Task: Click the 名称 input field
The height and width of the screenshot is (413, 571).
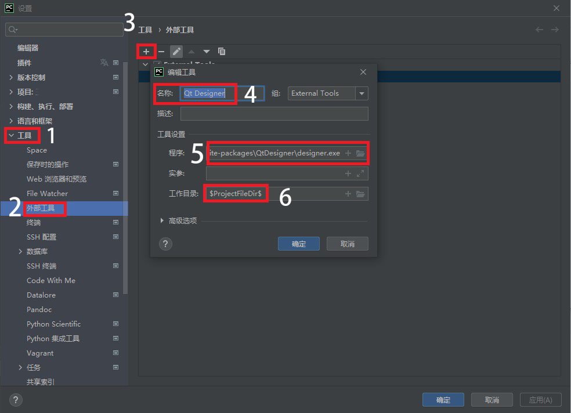Action: tap(222, 93)
